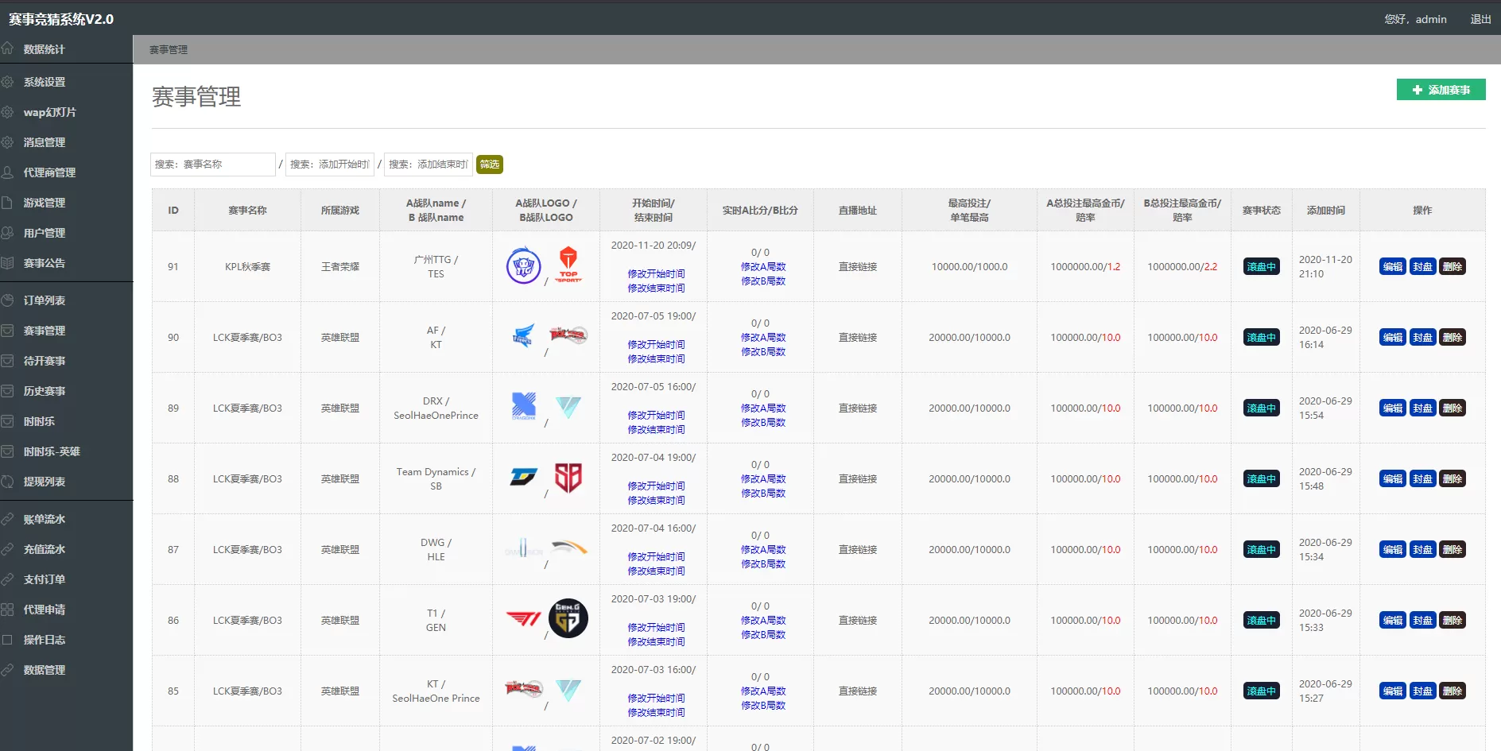Go to 提现列表 in the sidebar
The image size is (1501, 751).
pyautogui.click(x=45, y=482)
